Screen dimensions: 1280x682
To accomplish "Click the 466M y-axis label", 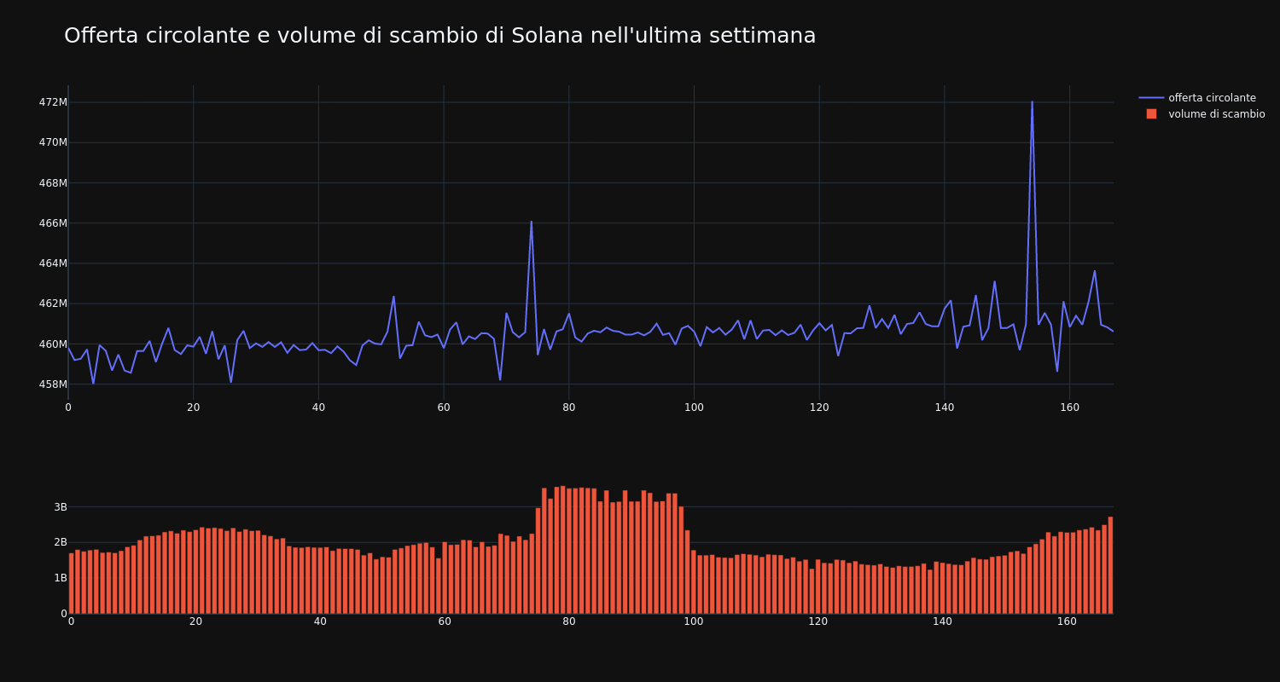I will 53,223.
